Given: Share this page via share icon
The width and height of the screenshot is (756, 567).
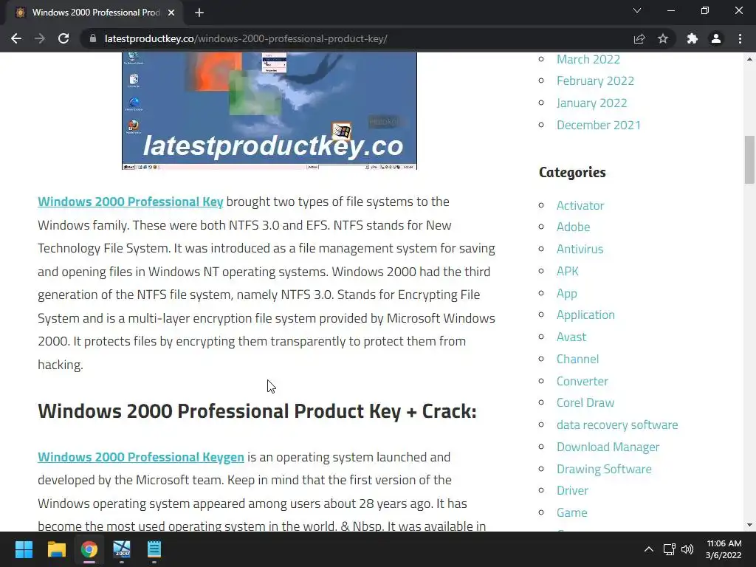Looking at the screenshot, I should coord(639,38).
